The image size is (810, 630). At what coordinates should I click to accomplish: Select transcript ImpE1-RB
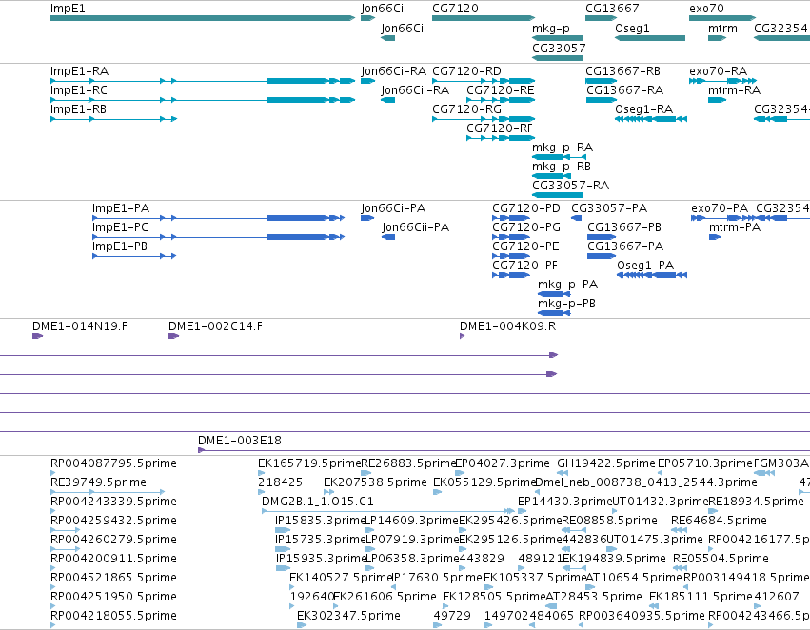(113, 119)
